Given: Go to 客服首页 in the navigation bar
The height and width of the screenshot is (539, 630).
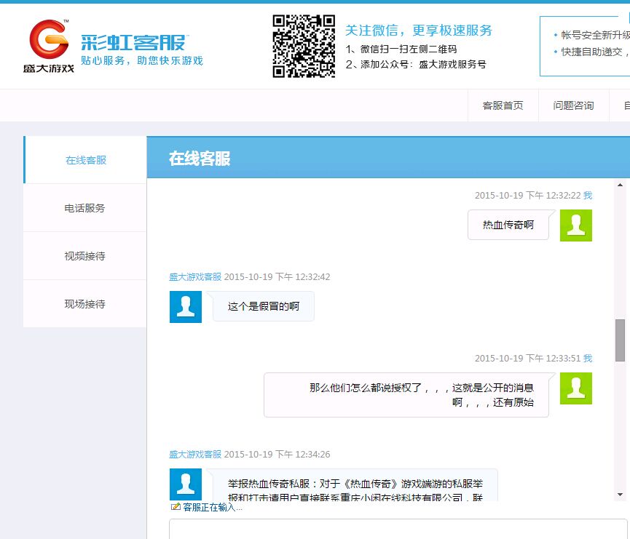Looking at the screenshot, I should pos(503,105).
